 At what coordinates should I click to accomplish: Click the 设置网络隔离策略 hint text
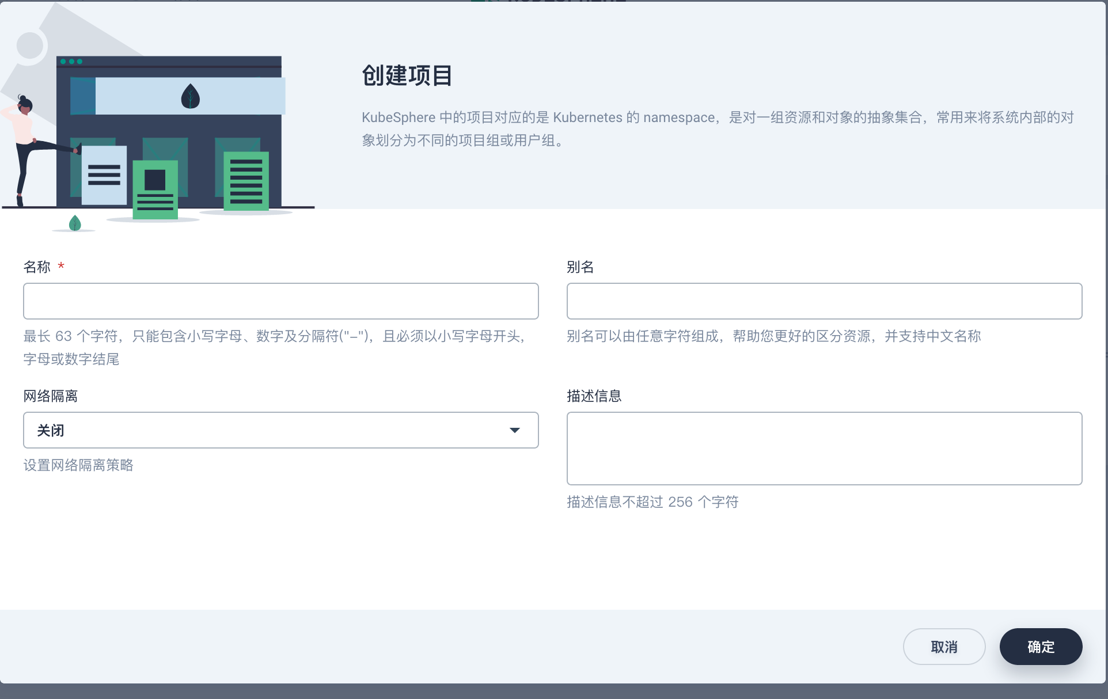[x=78, y=465]
